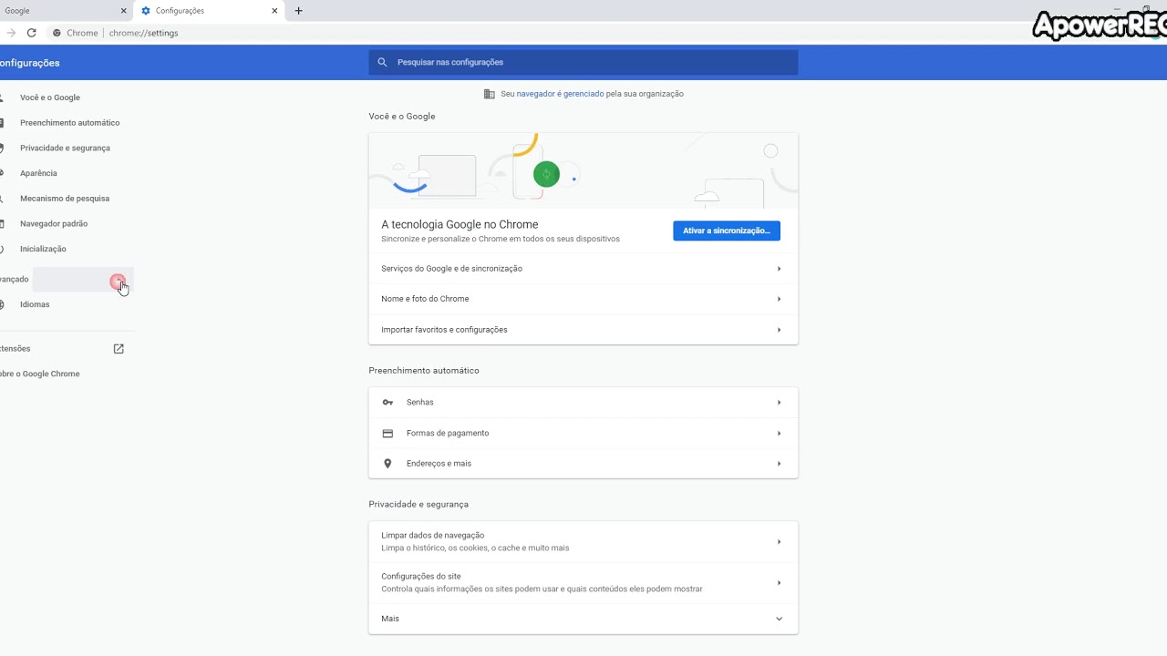
Task: Select Idiomas in the sidebar
Action: click(35, 304)
